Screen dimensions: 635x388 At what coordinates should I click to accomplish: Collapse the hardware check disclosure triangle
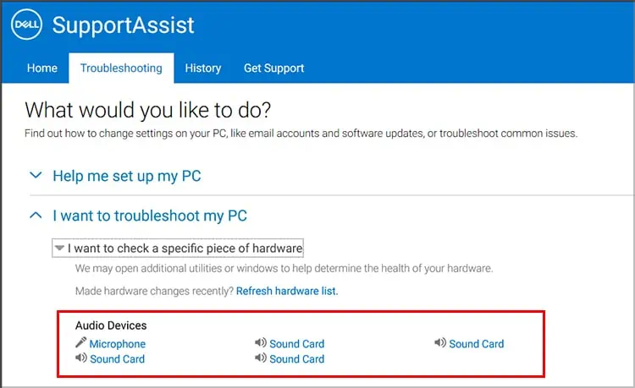pyautogui.click(x=58, y=249)
